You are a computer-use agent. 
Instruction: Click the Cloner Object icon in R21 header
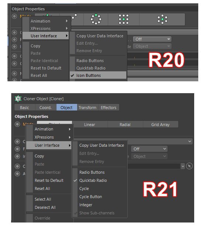18,99
